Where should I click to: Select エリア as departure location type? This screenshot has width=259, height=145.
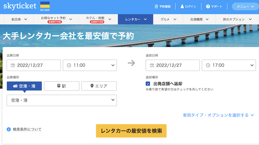[99, 86]
